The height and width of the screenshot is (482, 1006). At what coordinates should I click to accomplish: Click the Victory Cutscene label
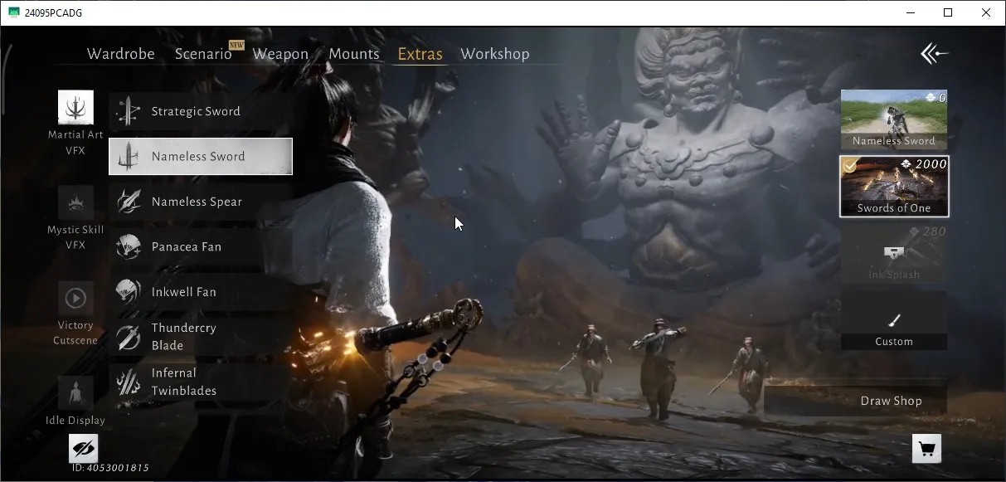(x=75, y=333)
